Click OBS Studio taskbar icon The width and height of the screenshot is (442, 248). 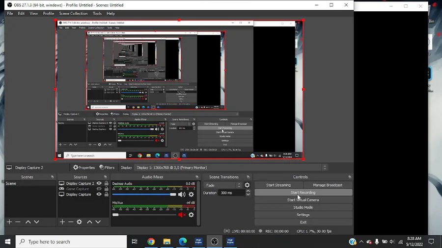[x=215, y=242]
